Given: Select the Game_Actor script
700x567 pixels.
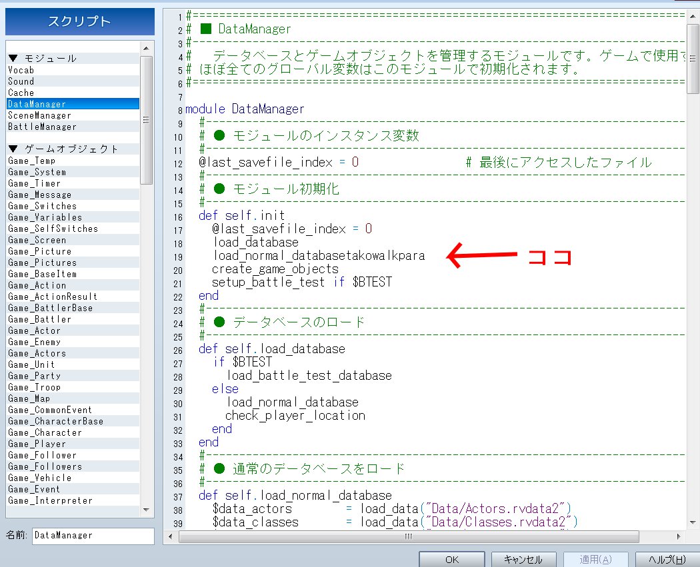Looking at the screenshot, I should 34,330.
